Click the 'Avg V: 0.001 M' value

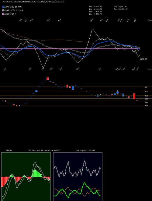pos(120,6)
